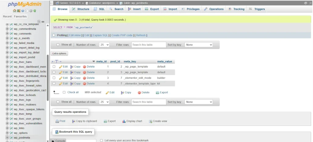Select row checkbox for meta_id 4
This screenshot has height=142, width=313.
[x=54, y=83]
